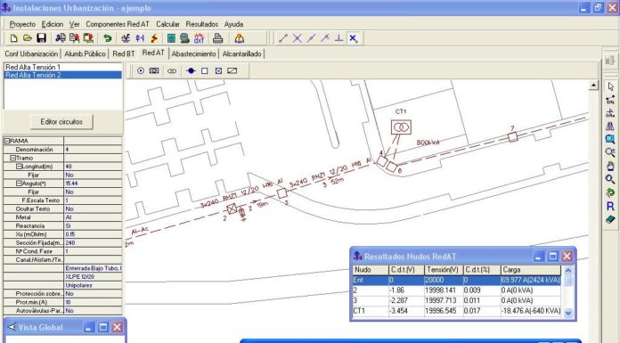Click the Tensión(V) column header
The height and width of the screenshot is (343, 620).
tap(444, 270)
